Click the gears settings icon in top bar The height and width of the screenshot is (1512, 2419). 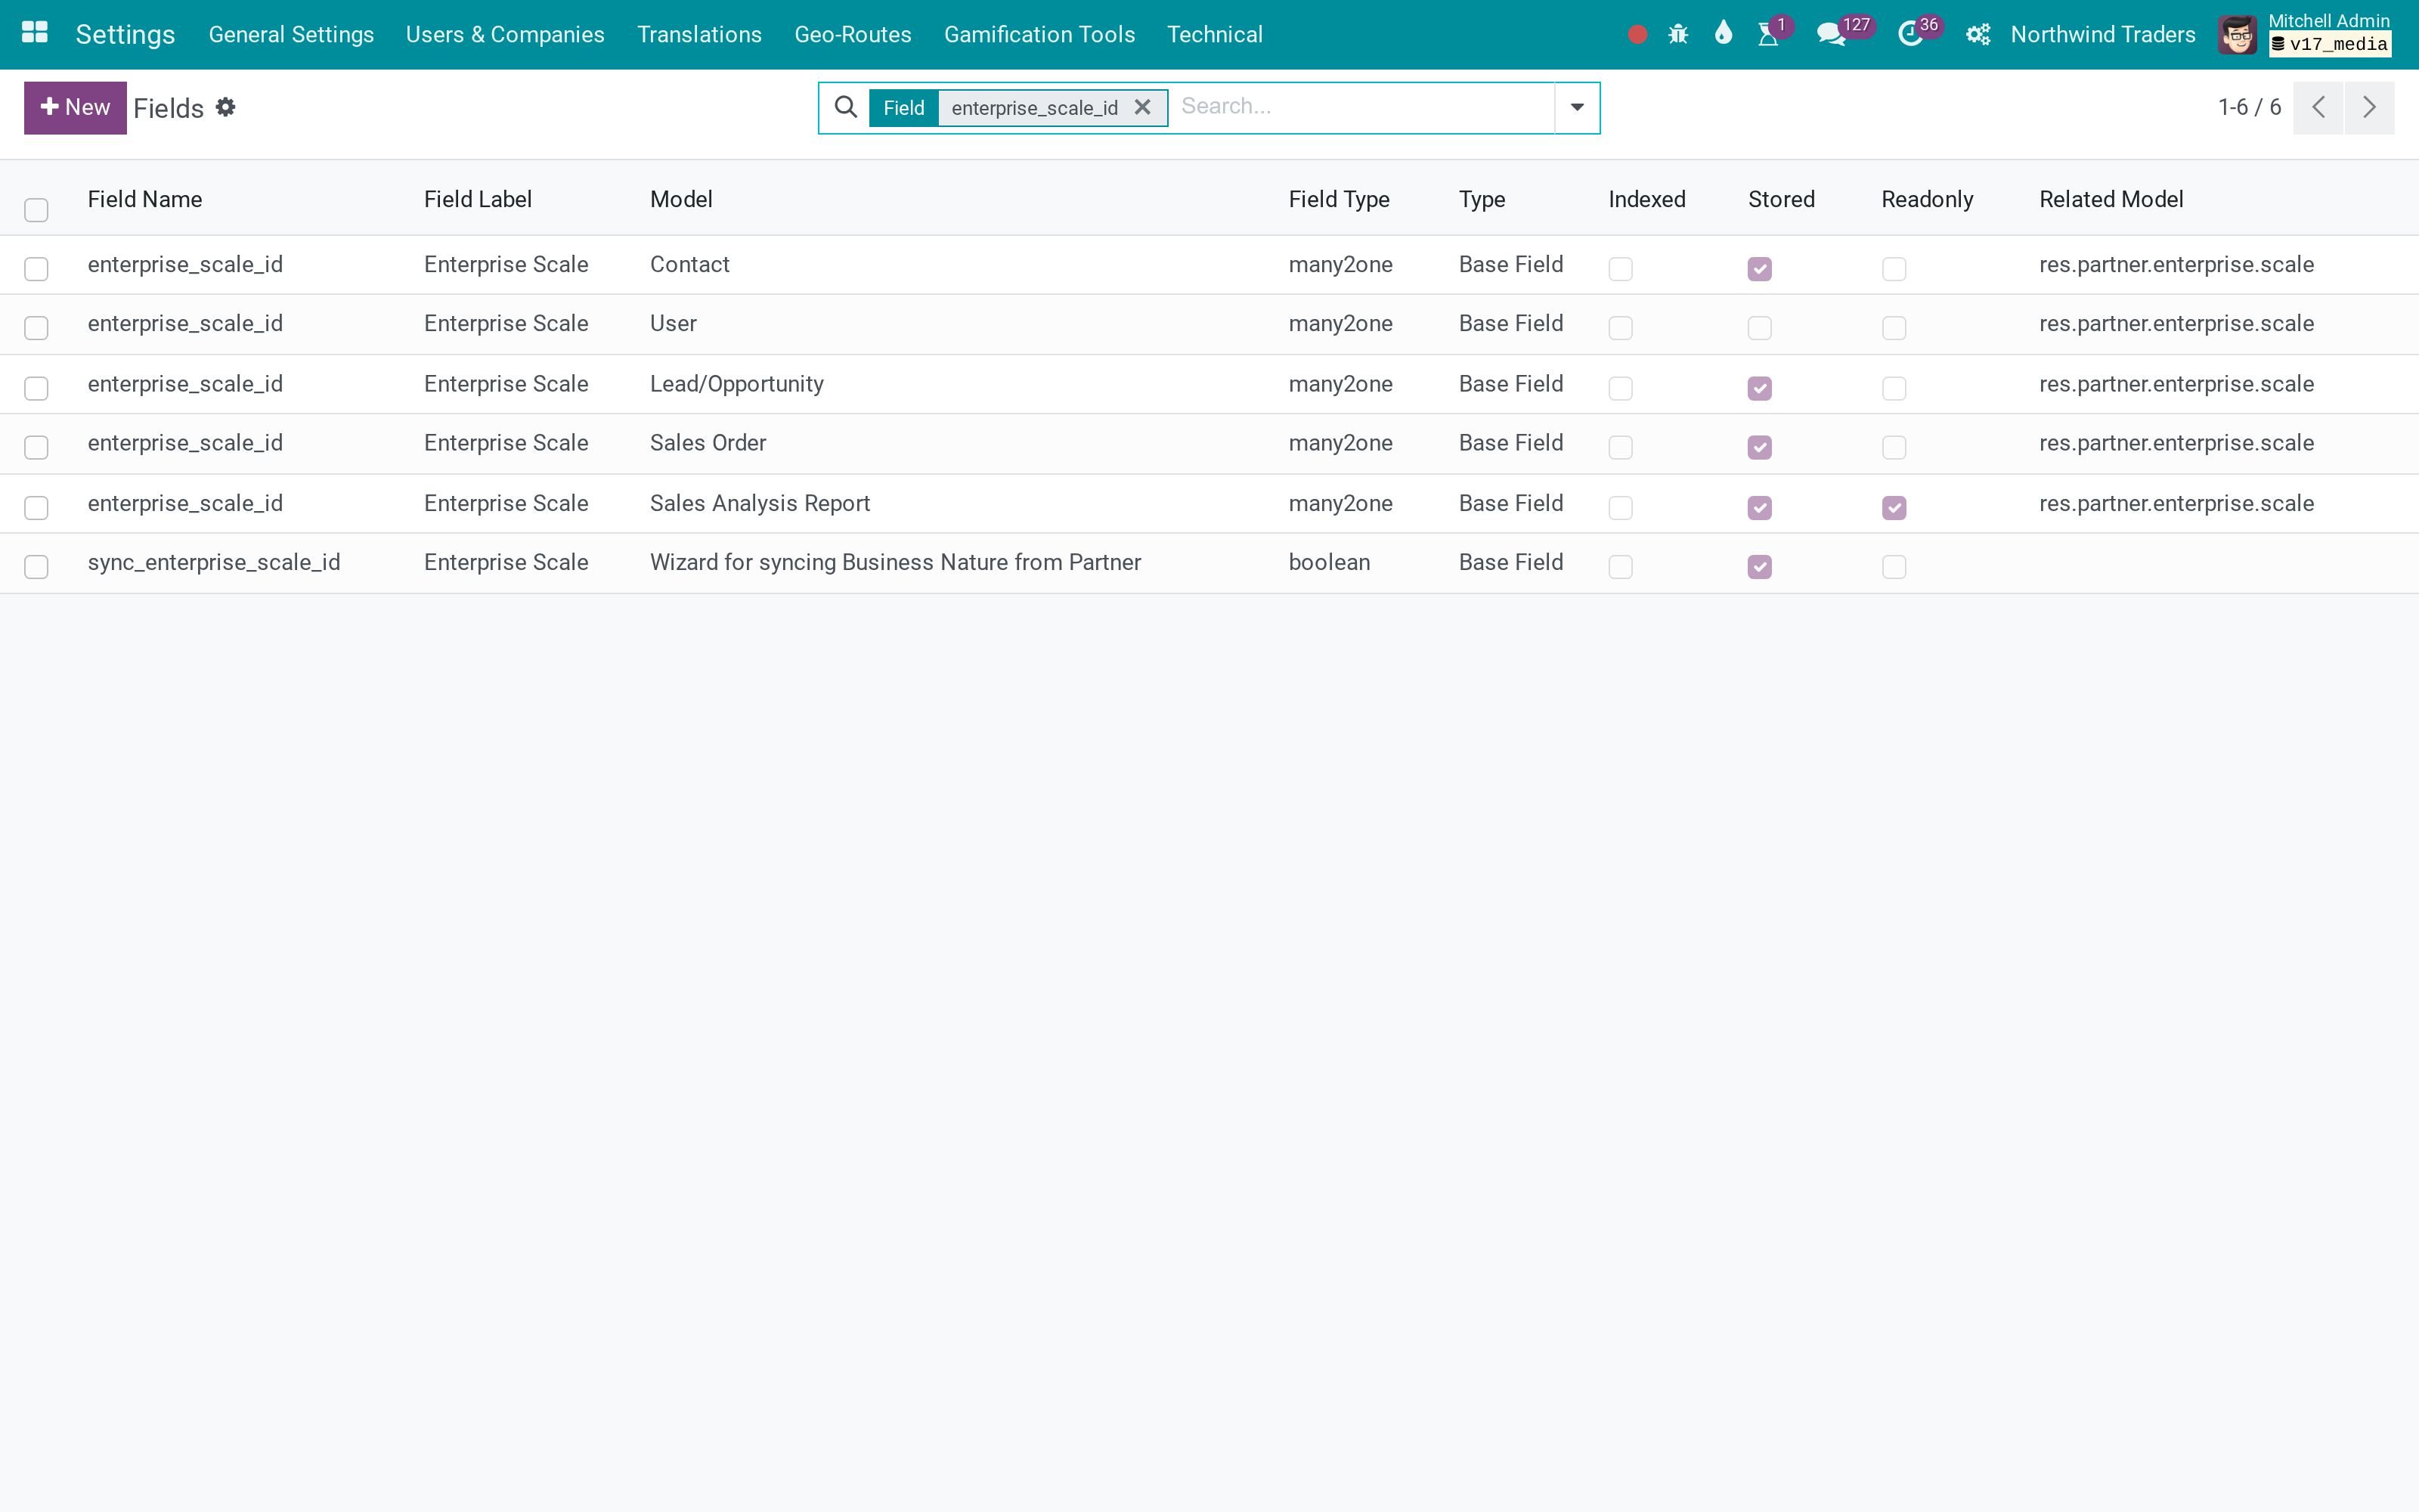coord(1978,35)
